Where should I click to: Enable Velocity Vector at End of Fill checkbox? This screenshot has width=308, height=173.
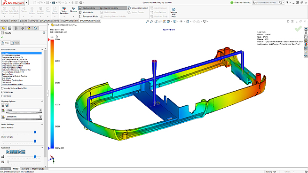pos(2,88)
